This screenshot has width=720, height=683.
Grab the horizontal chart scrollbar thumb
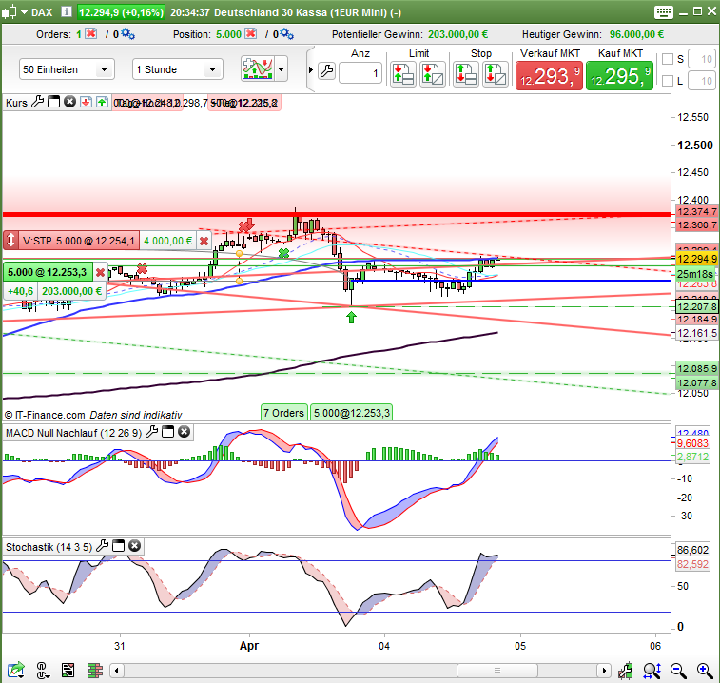497,671
